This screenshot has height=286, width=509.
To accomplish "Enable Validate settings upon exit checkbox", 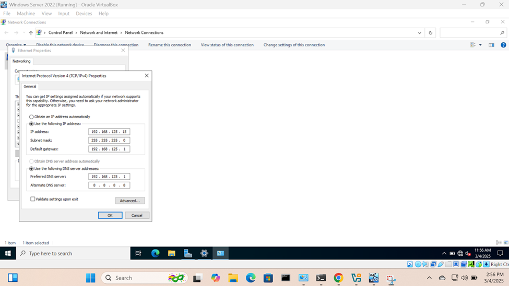I will [33, 199].
